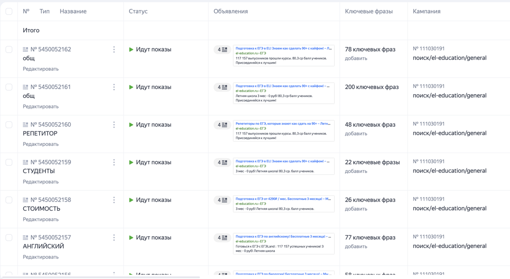Open three-dot menu for РЕПЕТИТОР group

[x=114, y=125]
